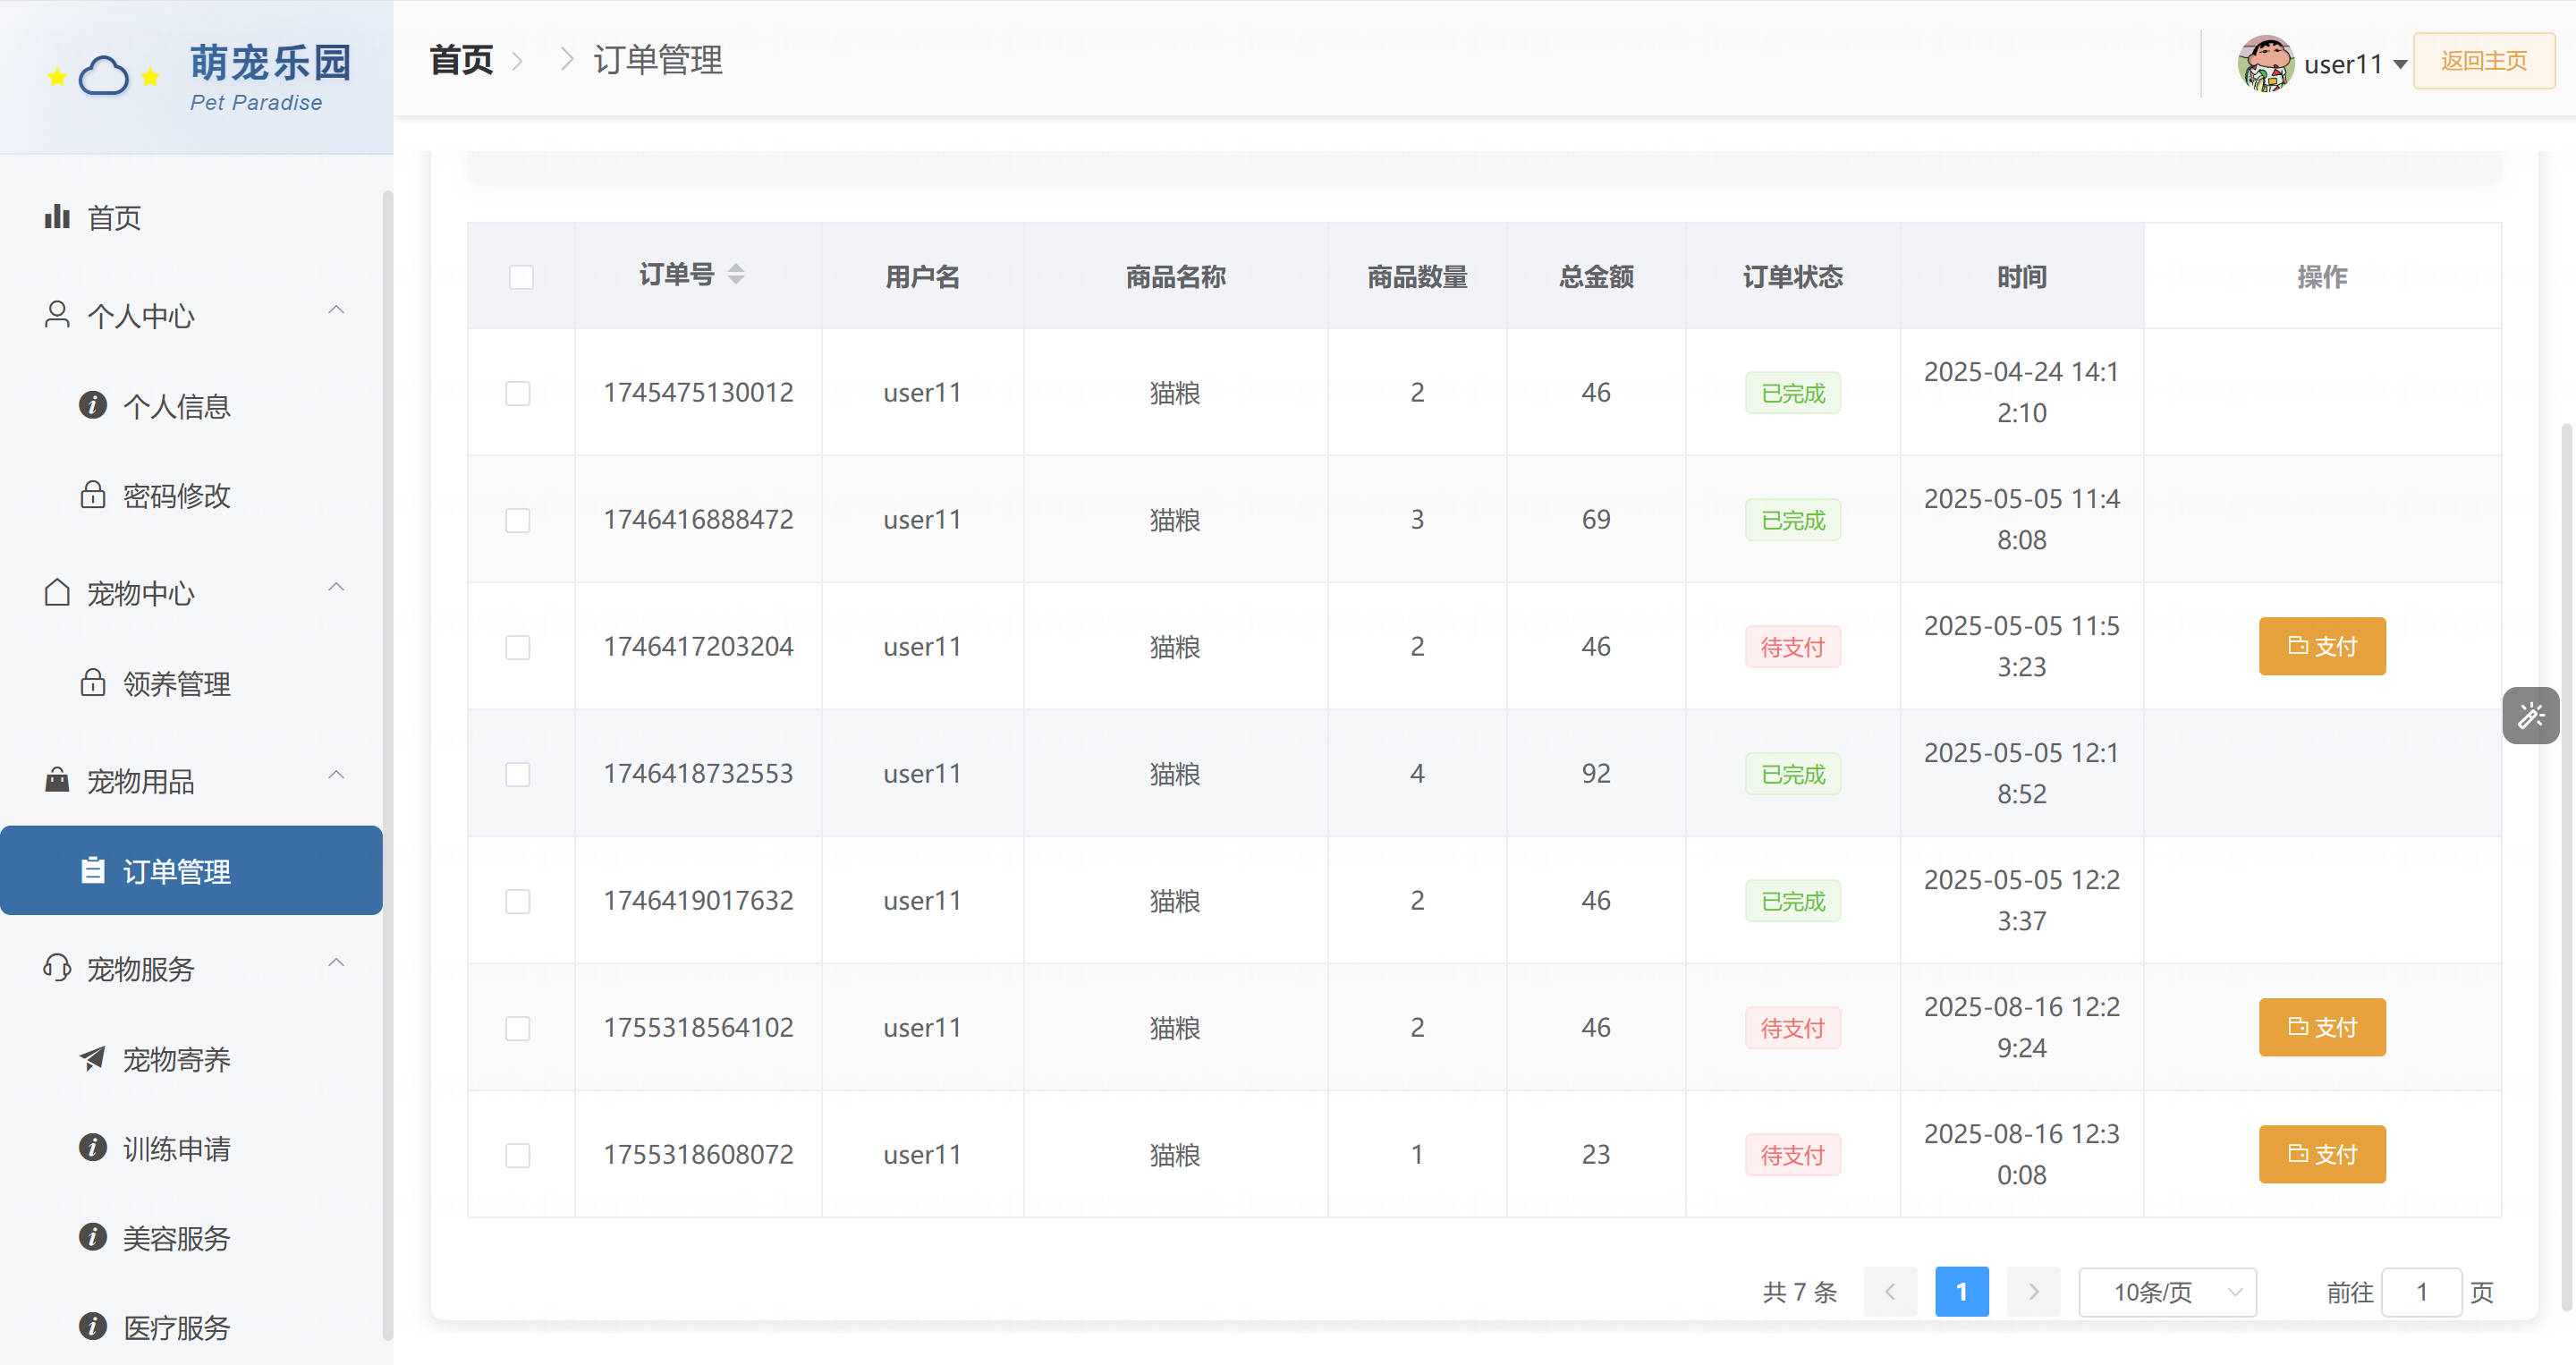Pay for order 1755318564102 with 支付

(2322, 1027)
